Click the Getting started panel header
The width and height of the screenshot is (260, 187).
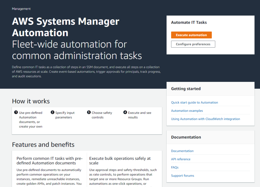(x=186, y=88)
